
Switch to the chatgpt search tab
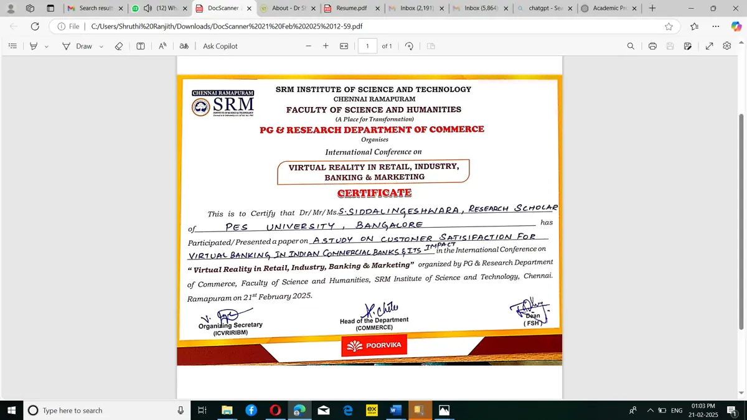click(x=543, y=9)
